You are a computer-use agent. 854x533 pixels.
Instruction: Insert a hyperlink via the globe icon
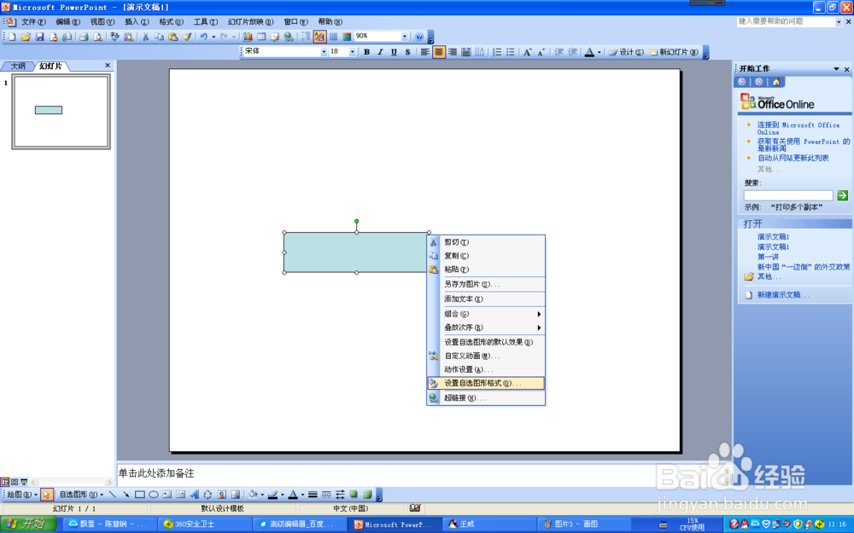(289, 37)
